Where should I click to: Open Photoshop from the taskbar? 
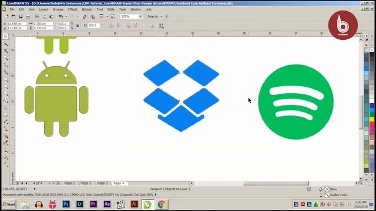[66, 205]
